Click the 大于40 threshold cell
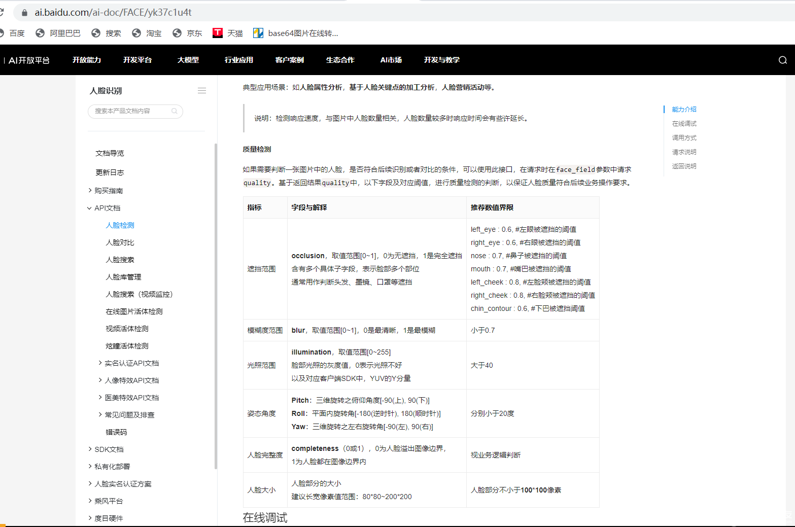Screen dimensions: 795x527 tap(533, 365)
